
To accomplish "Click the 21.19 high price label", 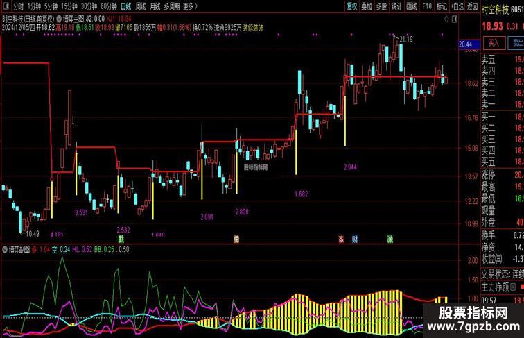I will pos(406,39).
